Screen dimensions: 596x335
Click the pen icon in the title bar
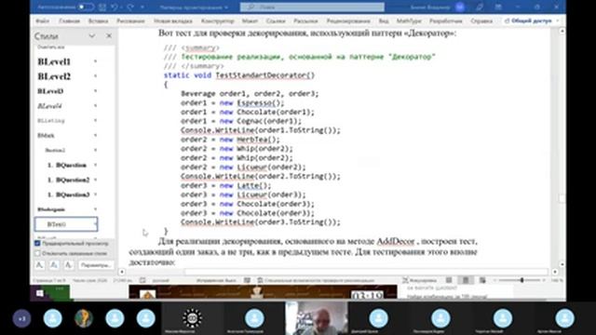tap(480, 7)
